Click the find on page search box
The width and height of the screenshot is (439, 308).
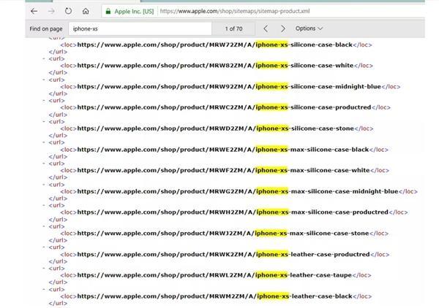click(140, 28)
